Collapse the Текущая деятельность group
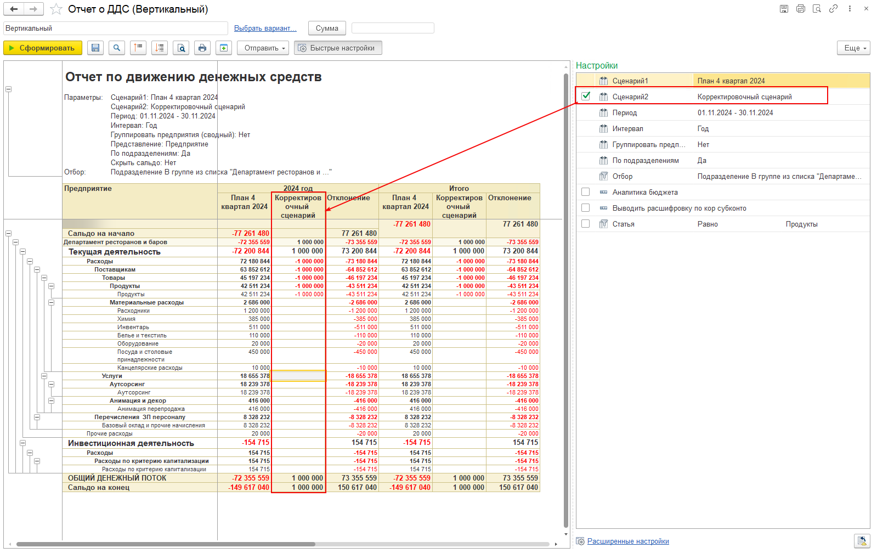The width and height of the screenshot is (877, 553). point(22,252)
